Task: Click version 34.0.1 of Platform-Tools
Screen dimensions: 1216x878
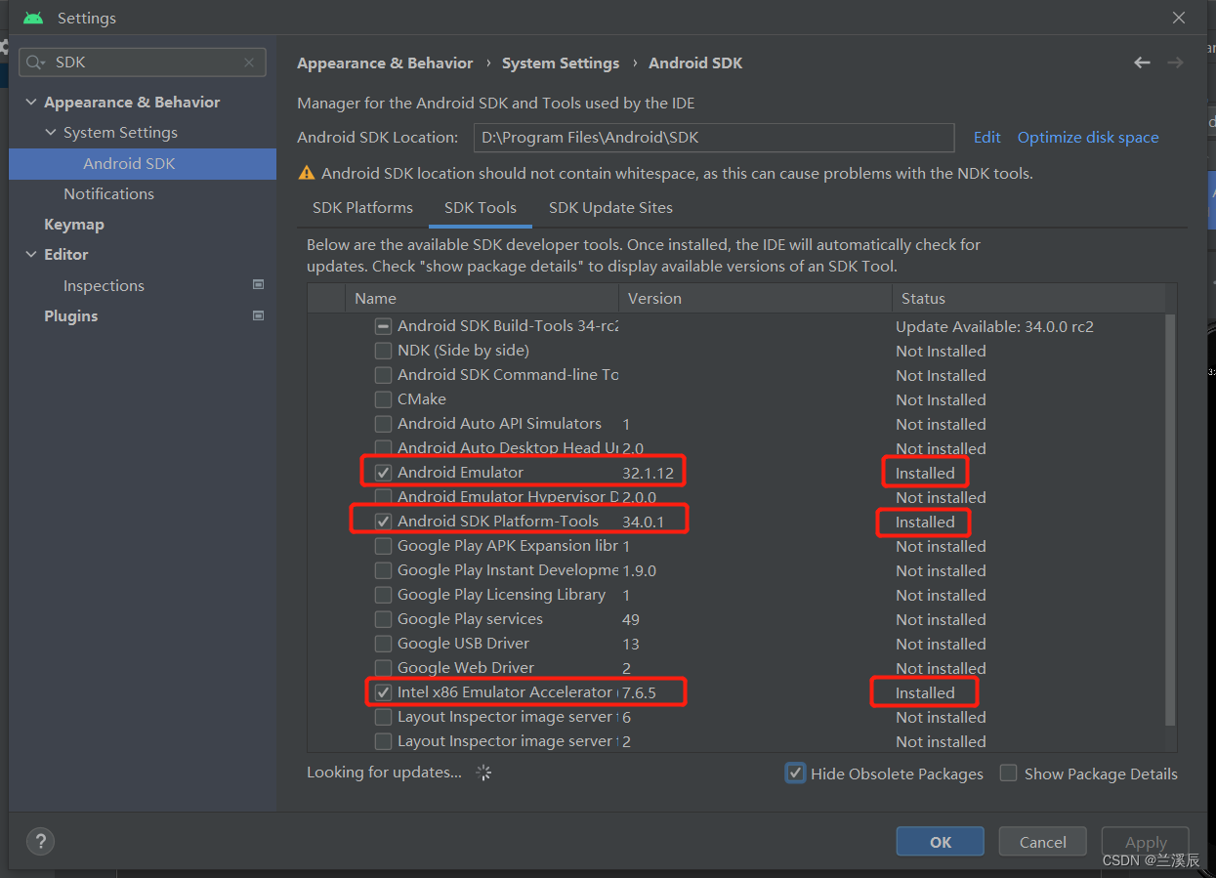Action: [643, 522]
